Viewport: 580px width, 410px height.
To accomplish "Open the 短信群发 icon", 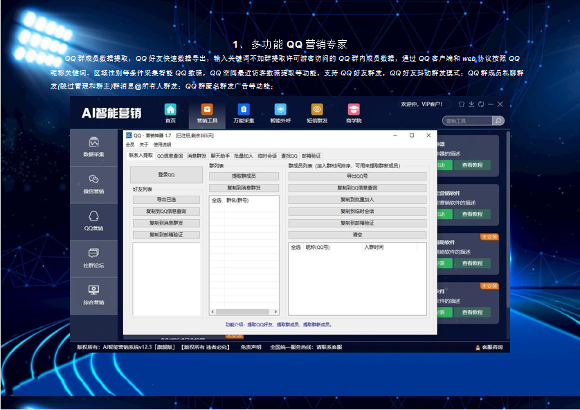I will point(317,110).
